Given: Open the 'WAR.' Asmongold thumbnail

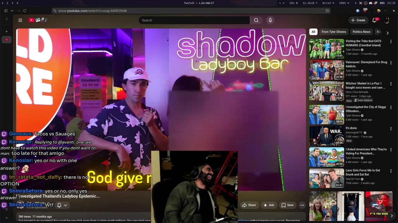Looking at the screenshot, I should [x=326, y=136].
